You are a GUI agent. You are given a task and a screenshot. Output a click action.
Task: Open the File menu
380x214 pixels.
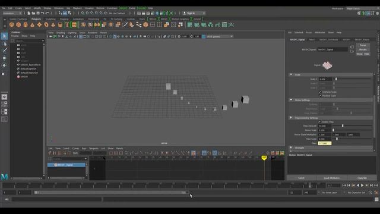coord(4,8)
